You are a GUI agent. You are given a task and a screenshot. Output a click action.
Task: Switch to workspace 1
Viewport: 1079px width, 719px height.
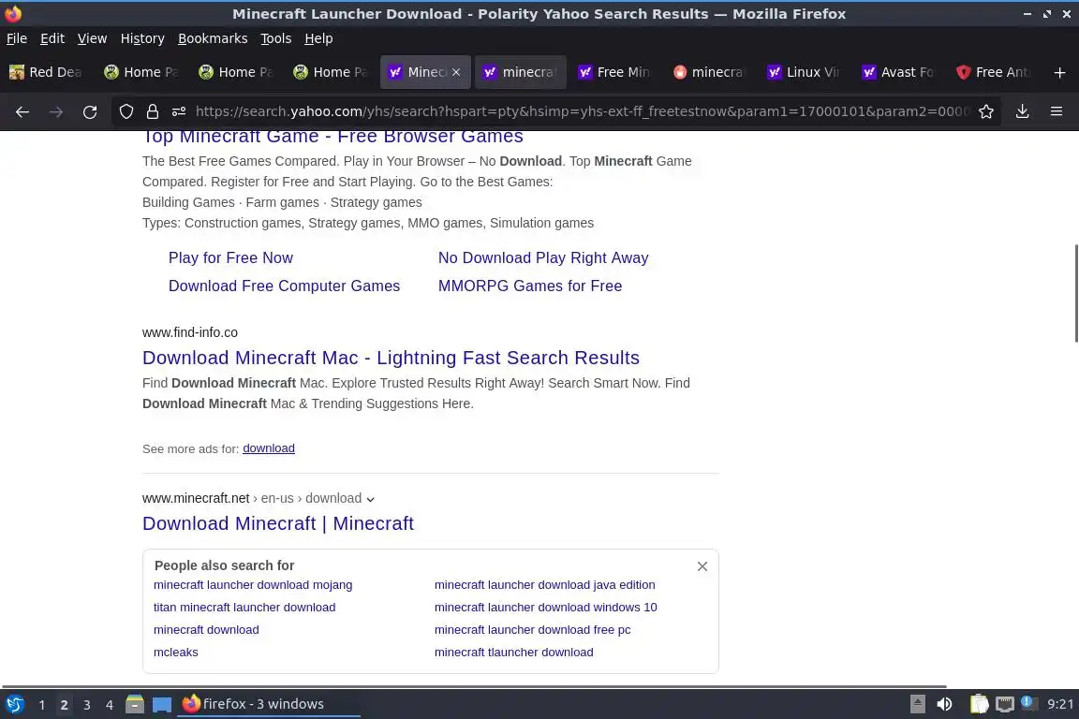point(42,705)
